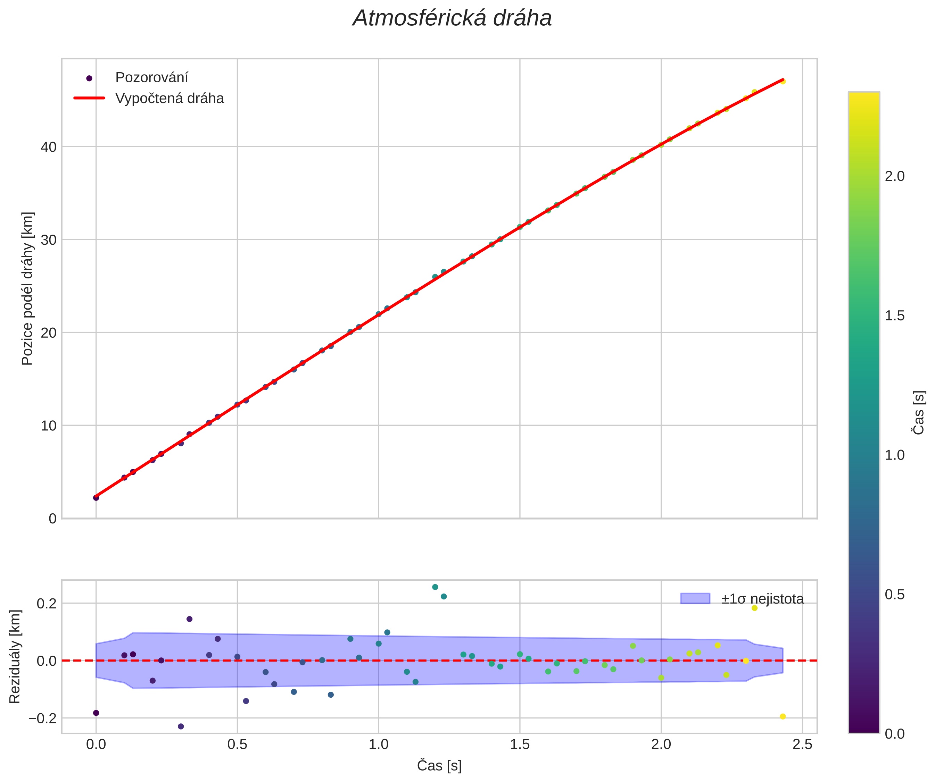
Task: Click the lowest purple residual point below −0.2
Action: click(181, 726)
